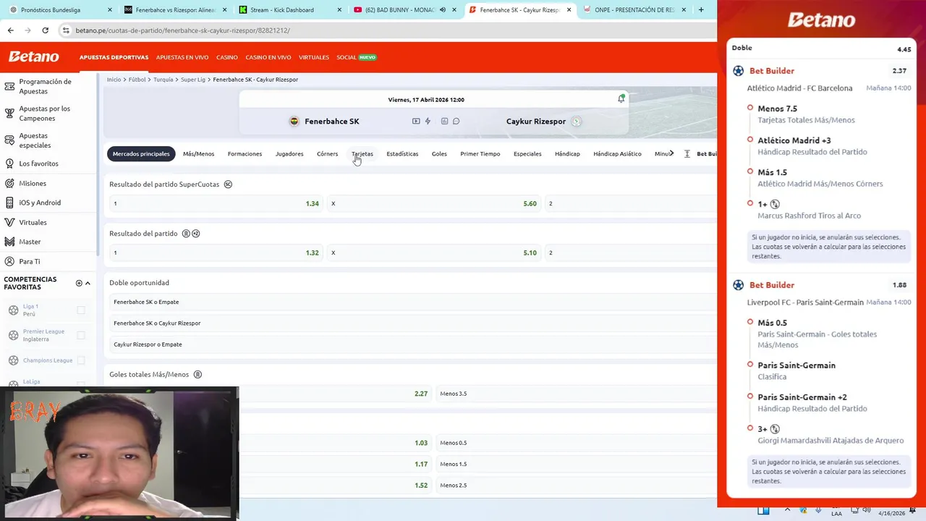Image resolution: width=926 pixels, height=521 pixels.
Task: Open Programación de Apuestas sidebar icon
Action: [x=9, y=86]
